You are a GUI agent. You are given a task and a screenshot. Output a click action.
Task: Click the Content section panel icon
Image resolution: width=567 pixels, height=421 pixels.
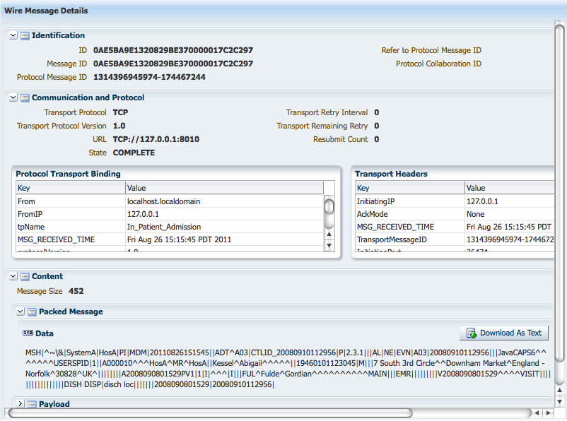tap(25, 276)
